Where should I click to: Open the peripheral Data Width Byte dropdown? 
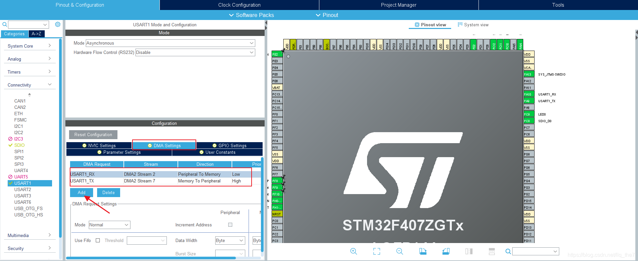pyautogui.click(x=230, y=240)
